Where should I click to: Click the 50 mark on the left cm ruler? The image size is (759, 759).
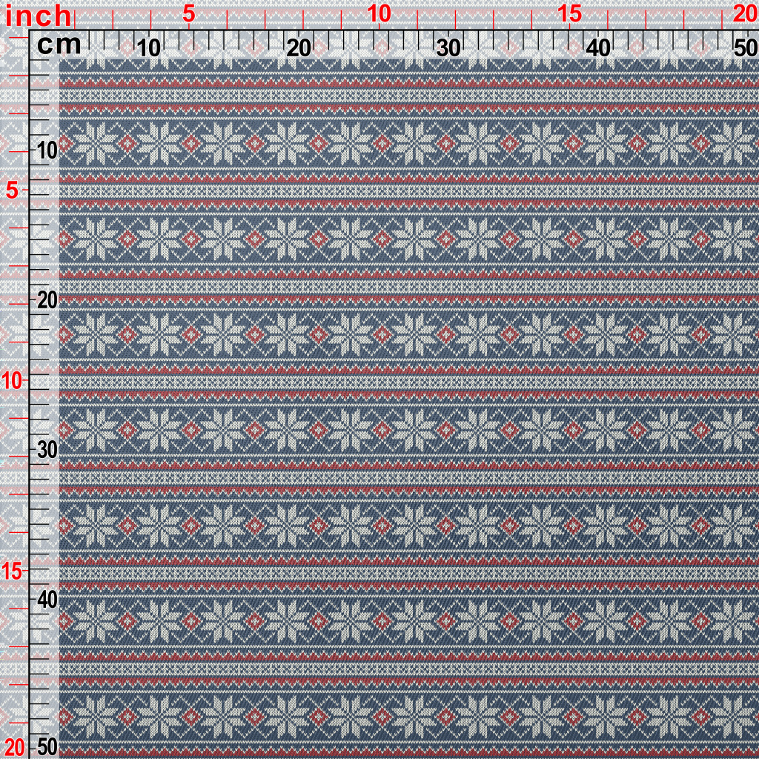[x=47, y=746]
